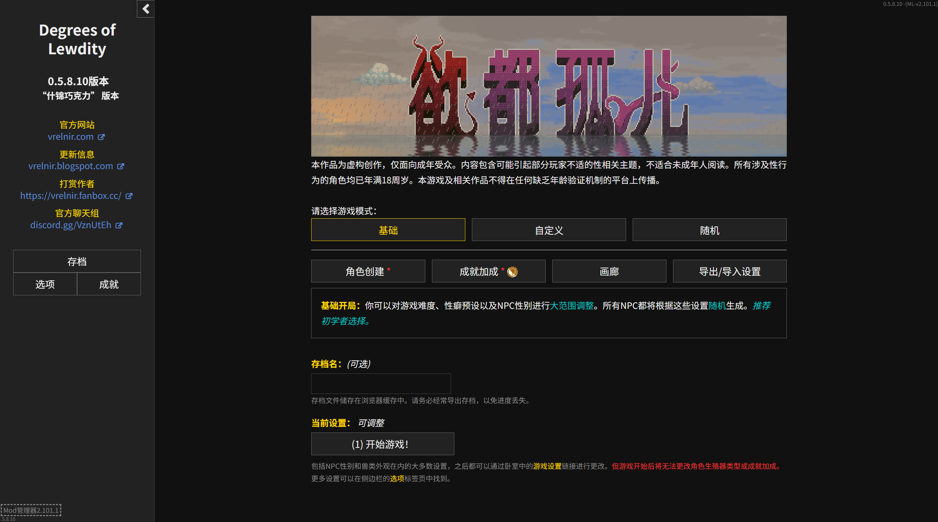Click external link icon after discord.gg/VznUtEh
Image resolution: width=938 pixels, height=522 pixels.
point(119,225)
